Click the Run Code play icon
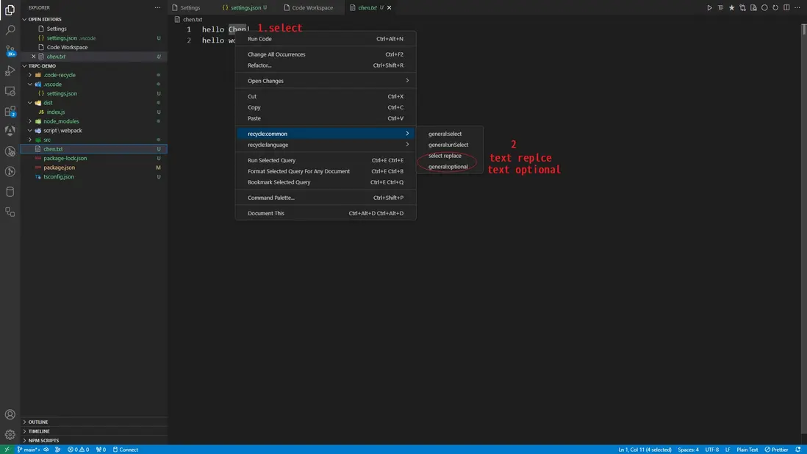The width and height of the screenshot is (807, 454). (709, 7)
